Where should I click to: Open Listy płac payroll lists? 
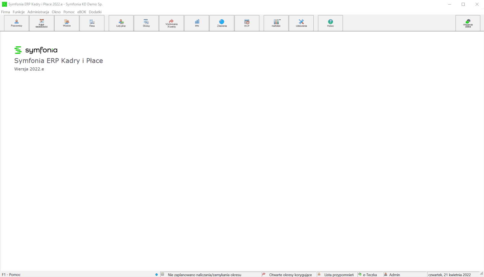[x=121, y=23]
